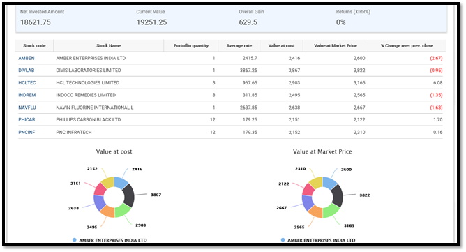
Task: Click the Current Value figure 19251.25
Action: [x=151, y=22]
